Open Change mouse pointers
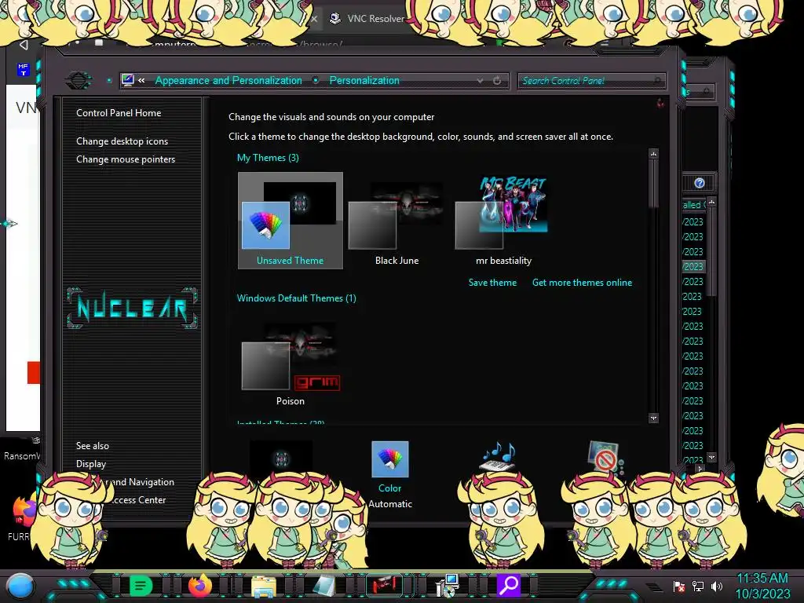 126,159
